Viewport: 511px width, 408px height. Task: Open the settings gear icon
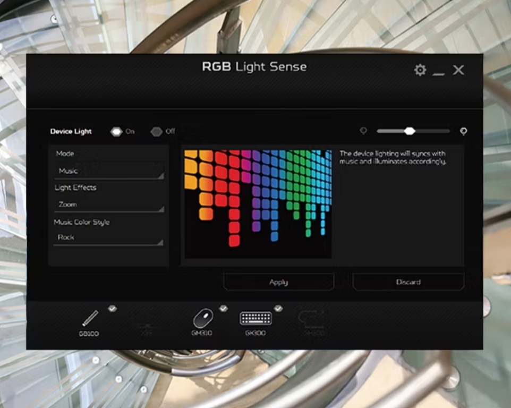click(420, 70)
